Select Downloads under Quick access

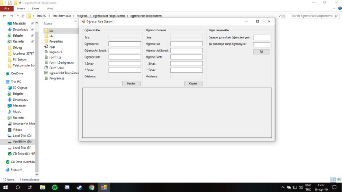20,29
